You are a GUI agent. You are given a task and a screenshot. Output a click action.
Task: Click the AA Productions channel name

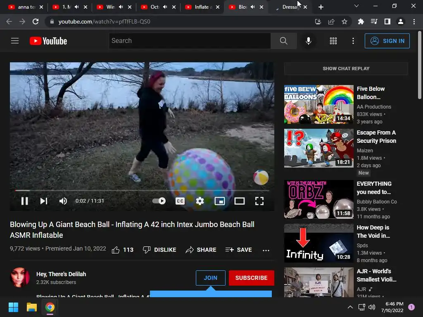pos(374,107)
